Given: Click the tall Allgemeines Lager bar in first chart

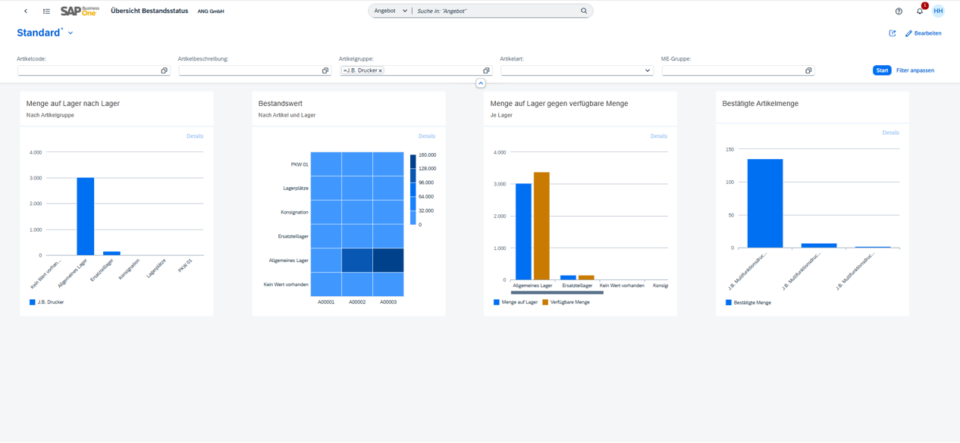Looking at the screenshot, I should (x=86, y=217).
